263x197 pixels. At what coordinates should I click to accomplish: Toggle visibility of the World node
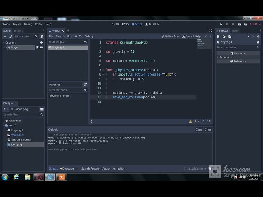tap(42, 43)
